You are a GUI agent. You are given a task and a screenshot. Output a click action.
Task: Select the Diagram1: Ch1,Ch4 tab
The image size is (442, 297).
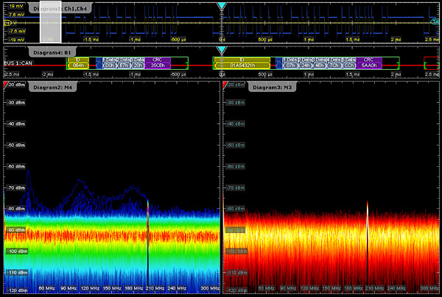(60, 9)
